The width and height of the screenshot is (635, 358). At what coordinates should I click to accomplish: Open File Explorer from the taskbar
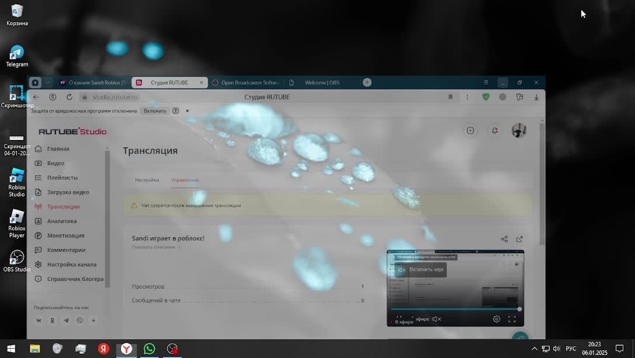point(34,349)
